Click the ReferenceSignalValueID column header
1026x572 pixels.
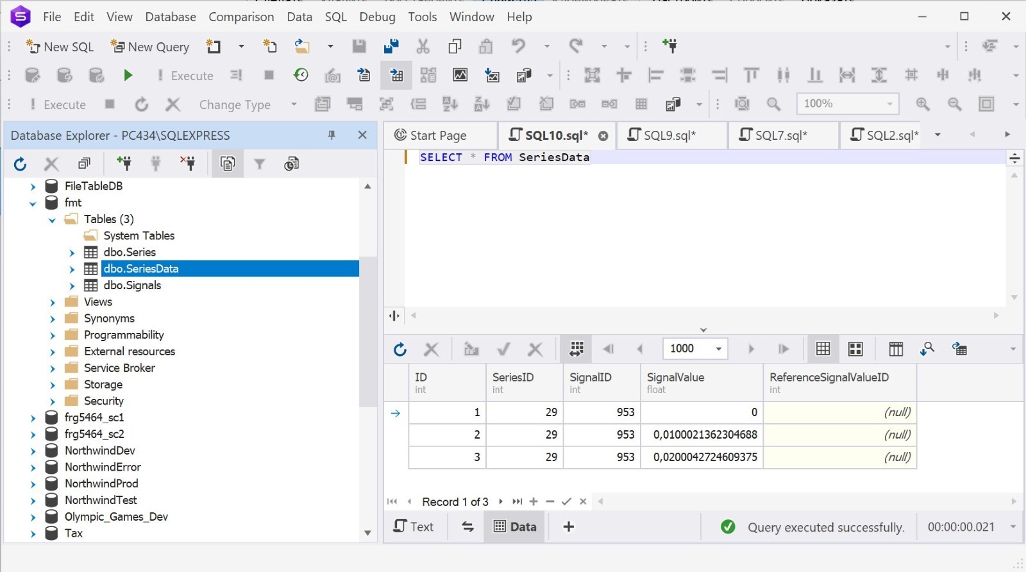click(840, 383)
